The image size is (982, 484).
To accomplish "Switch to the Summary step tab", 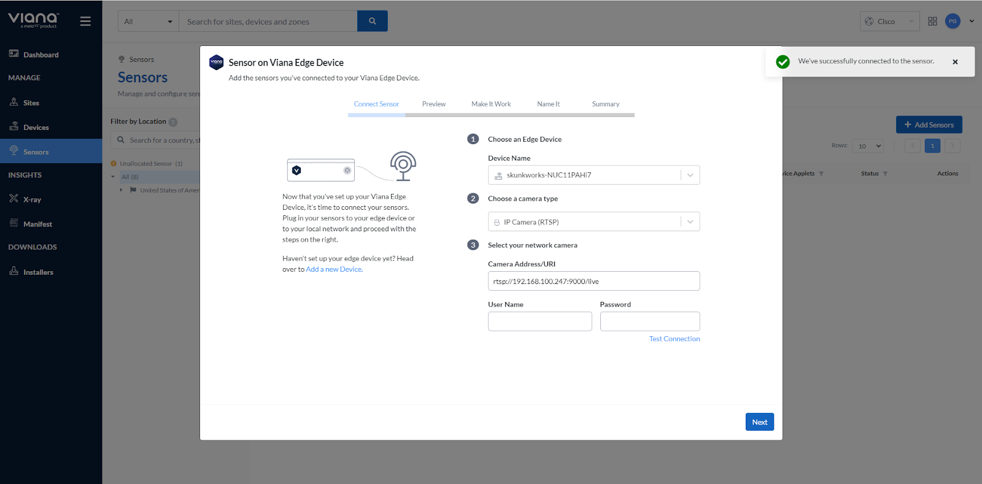I will coord(605,104).
